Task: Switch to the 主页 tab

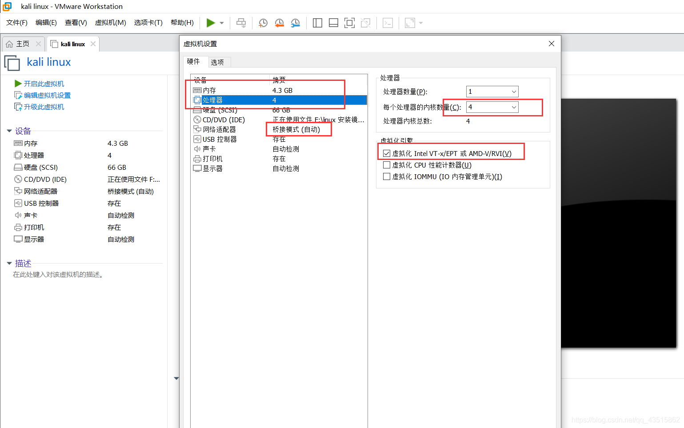Action: (x=23, y=44)
